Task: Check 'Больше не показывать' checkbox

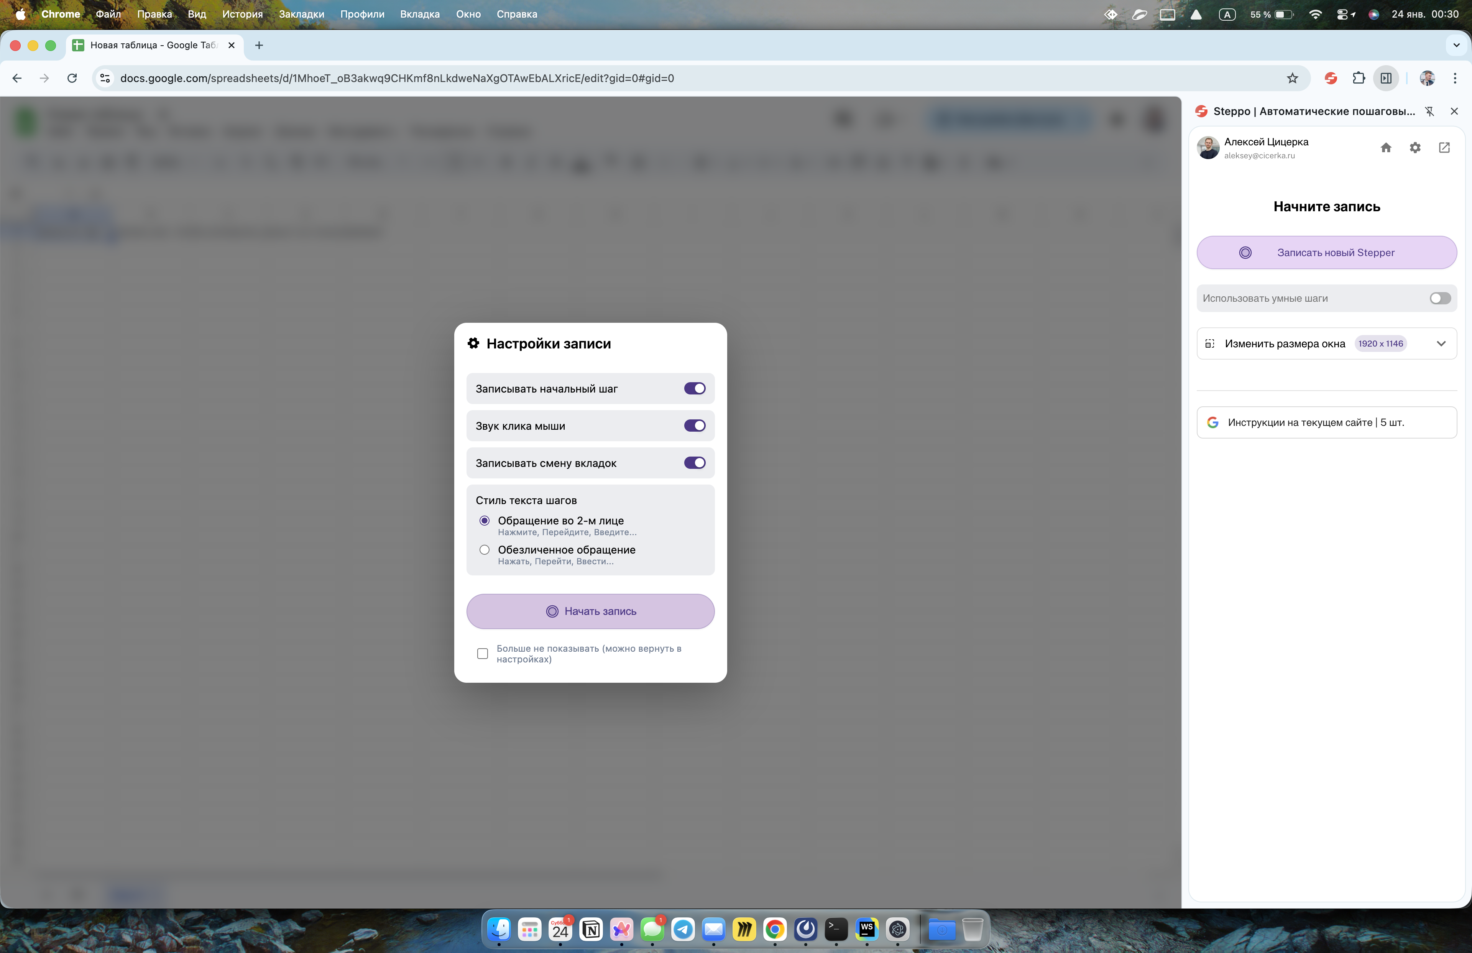Action: (x=482, y=654)
